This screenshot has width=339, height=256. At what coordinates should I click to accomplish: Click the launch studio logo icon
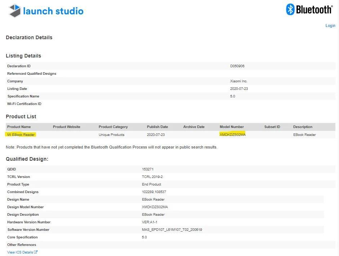(x=15, y=11)
